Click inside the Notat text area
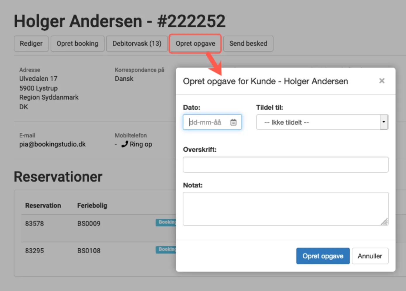Image resolution: width=406 pixels, height=291 pixels. [285, 209]
